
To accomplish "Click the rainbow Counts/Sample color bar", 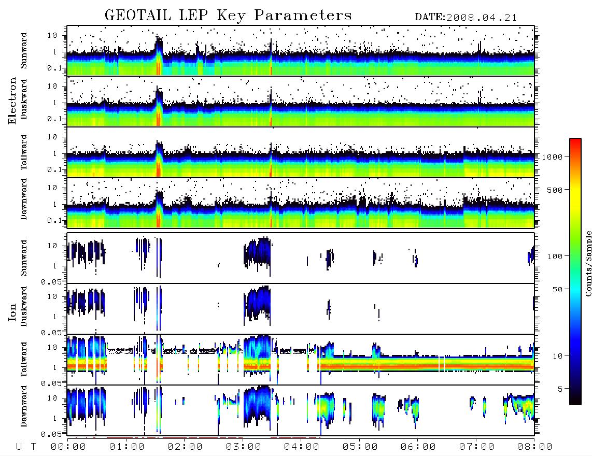I will click(x=575, y=272).
